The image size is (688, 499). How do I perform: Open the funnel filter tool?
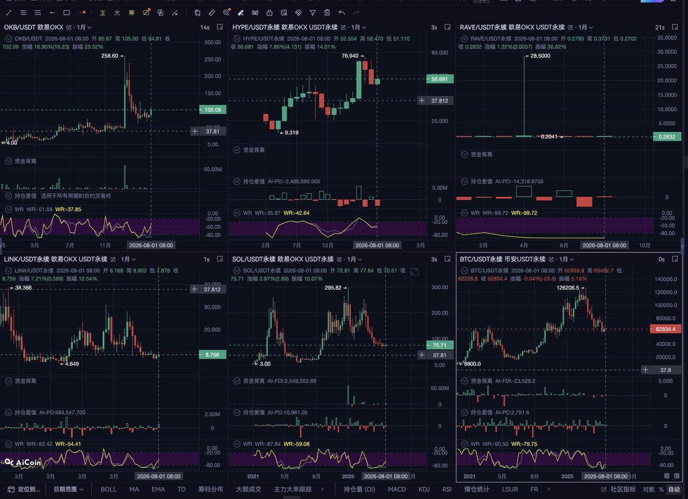(312, 12)
